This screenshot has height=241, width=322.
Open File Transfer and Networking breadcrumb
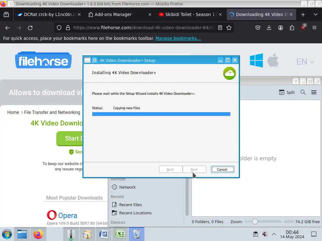pos(52,112)
